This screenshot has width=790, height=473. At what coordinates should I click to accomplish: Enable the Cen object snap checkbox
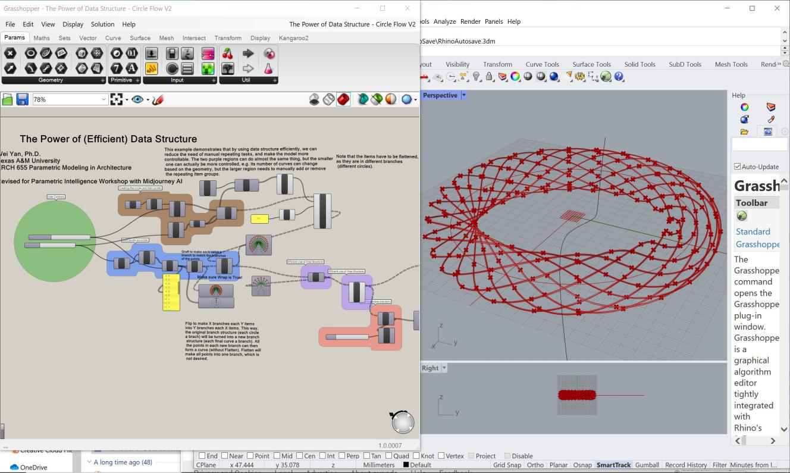(300, 456)
